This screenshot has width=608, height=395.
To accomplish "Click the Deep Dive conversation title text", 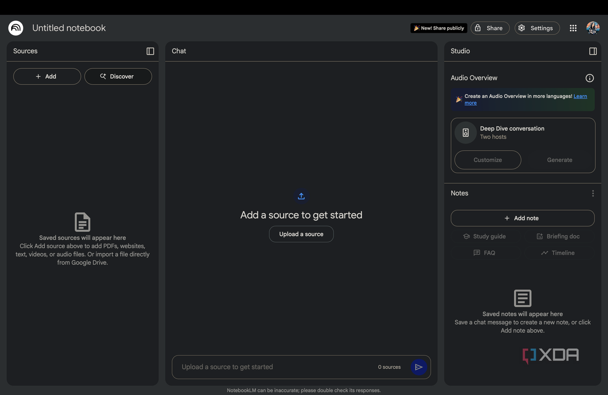I will click(512, 128).
